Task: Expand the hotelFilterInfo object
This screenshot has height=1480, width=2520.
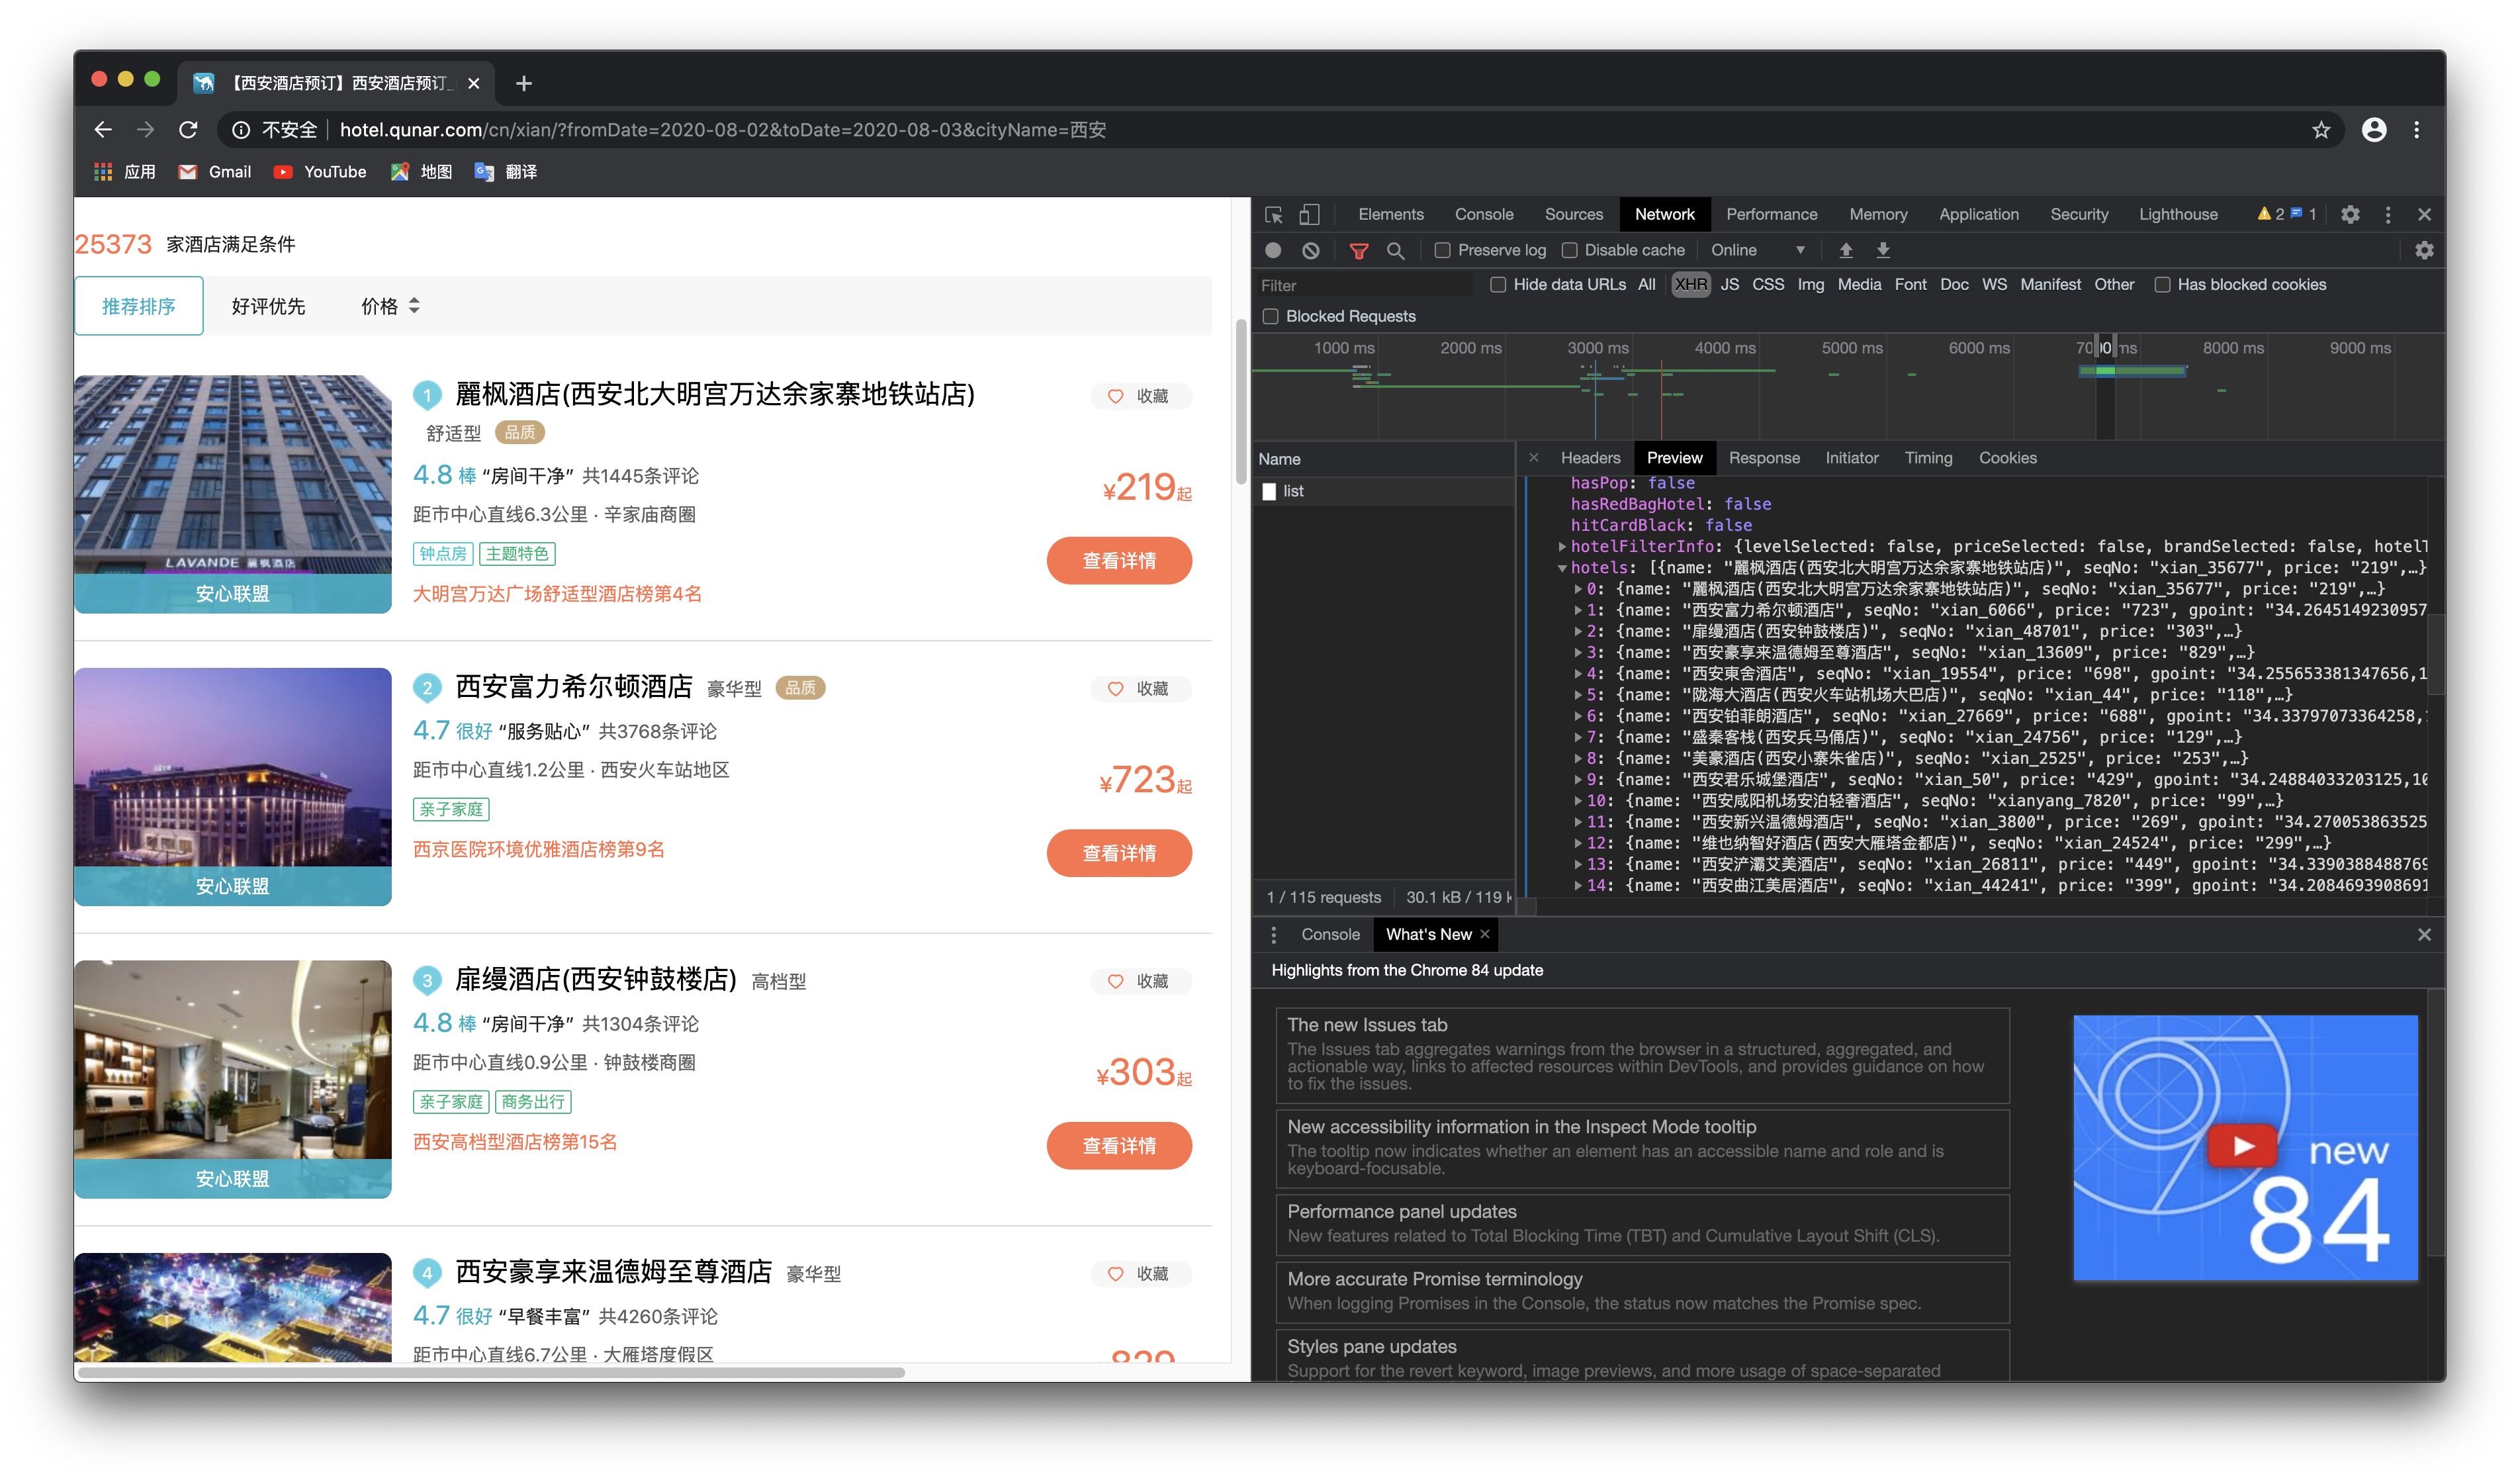Action: [1562, 547]
